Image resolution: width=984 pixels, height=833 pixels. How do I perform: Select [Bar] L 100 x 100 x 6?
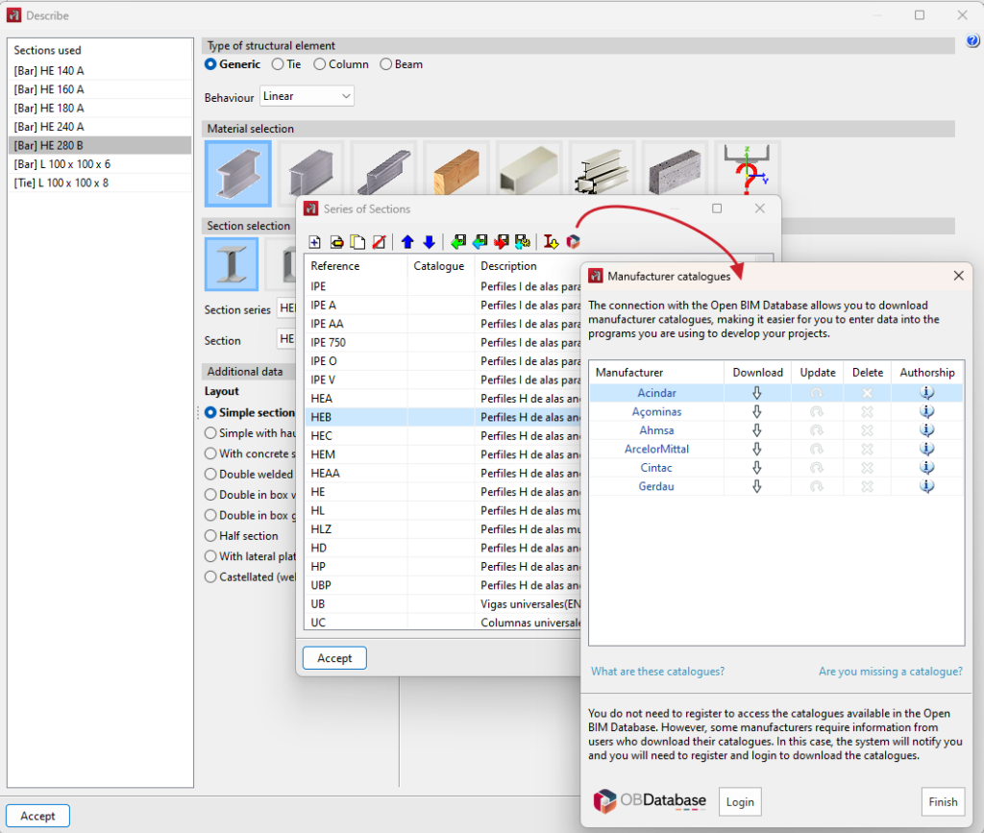[x=100, y=163]
